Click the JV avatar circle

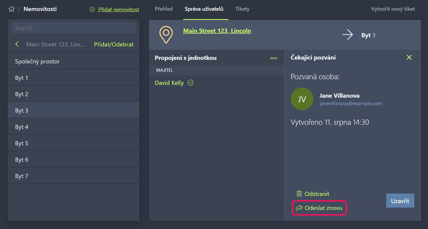pyautogui.click(x=302, y=99)
